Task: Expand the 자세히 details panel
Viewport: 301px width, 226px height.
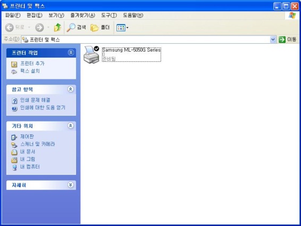Action: pos(71,185)
